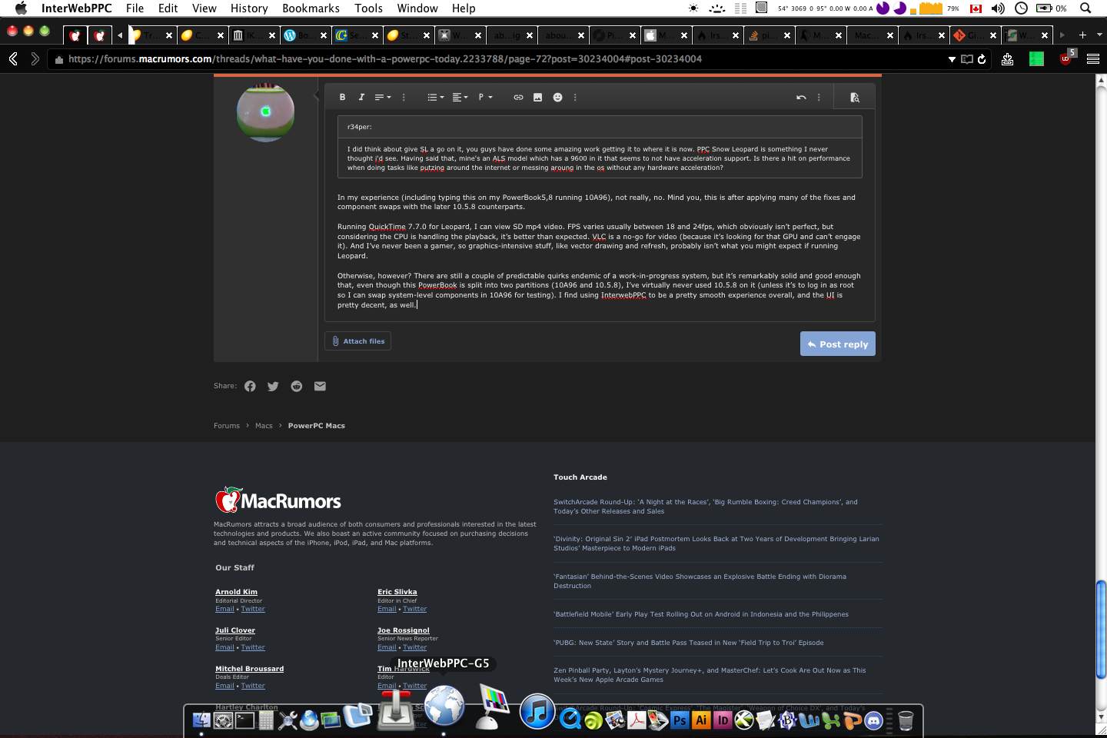Insert a link in the editor
1107x738 pixels.
518,98
